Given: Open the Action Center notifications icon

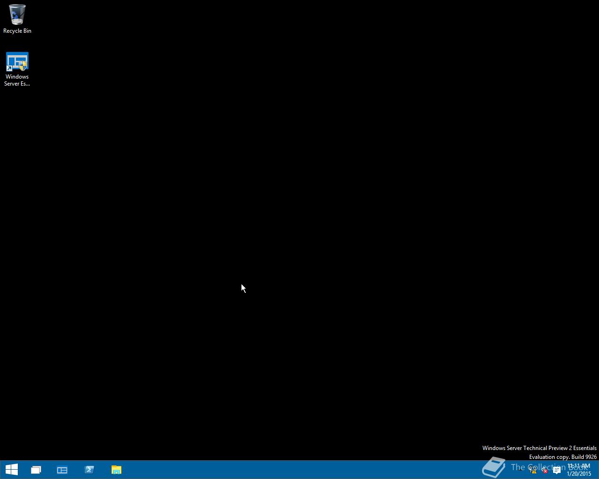Looking at the screenshot, I should (x=556, y=470).
